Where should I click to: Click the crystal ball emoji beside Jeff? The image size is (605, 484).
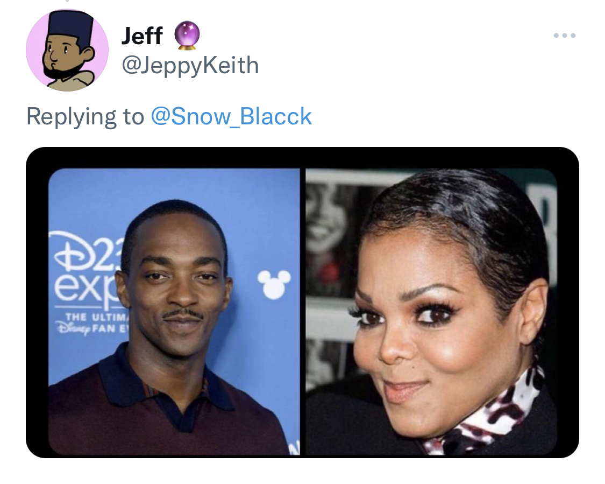[x=187, y=36]
